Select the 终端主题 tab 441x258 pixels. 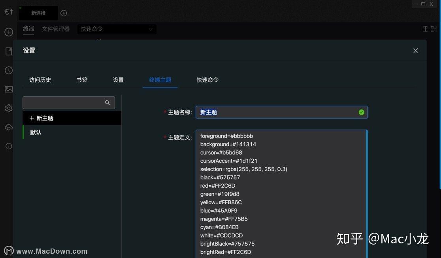click(x=160, y=80)
